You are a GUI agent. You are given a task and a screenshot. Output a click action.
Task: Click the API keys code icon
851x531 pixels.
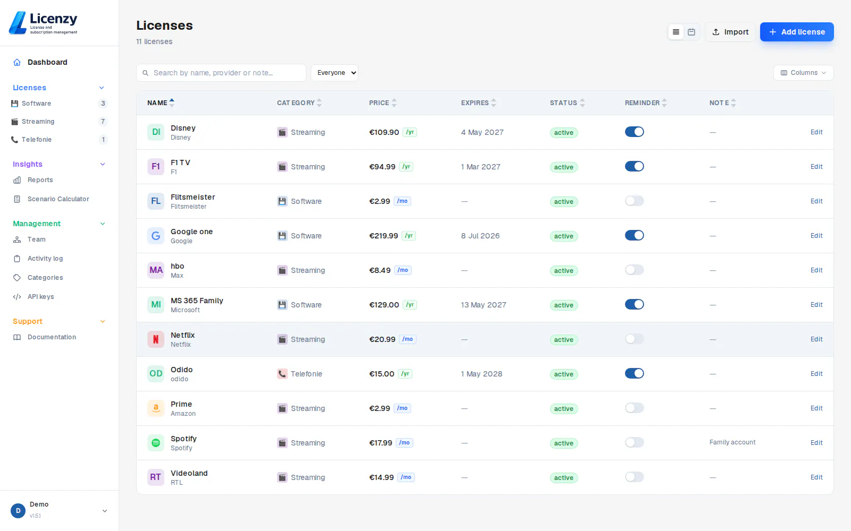(x=17, y=297)
